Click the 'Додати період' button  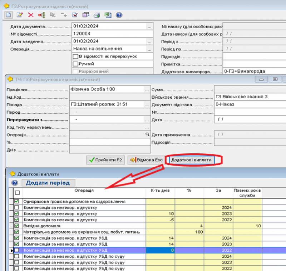pos(48,183)
